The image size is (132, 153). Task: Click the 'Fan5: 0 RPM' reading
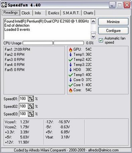[15, 70]
